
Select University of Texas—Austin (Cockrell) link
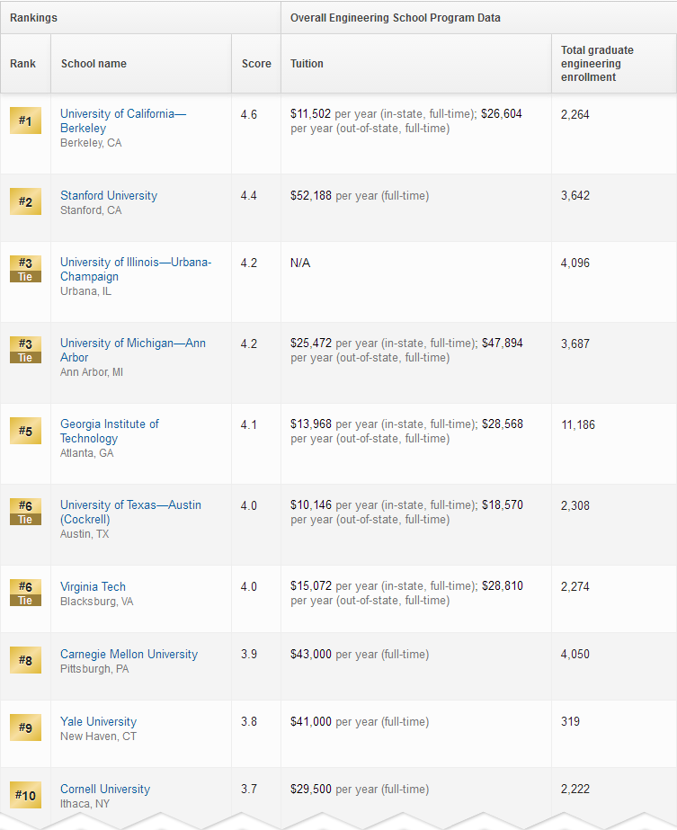pyautogui.click(x=130, y=512)
